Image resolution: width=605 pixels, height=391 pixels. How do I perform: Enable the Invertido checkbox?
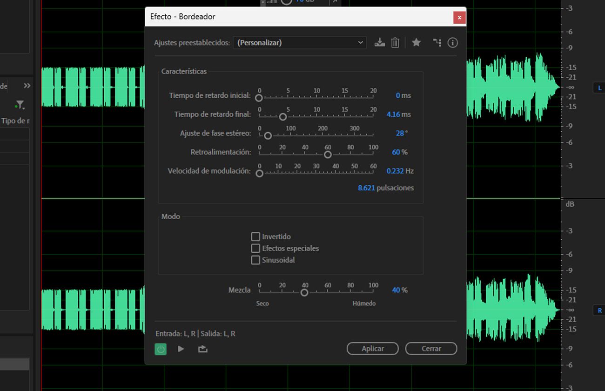coord(255,236)
